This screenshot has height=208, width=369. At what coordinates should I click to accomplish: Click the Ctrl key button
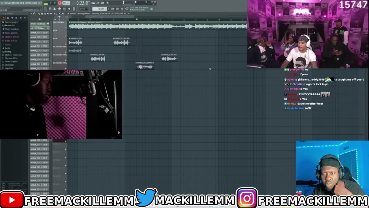coord(117,9)
